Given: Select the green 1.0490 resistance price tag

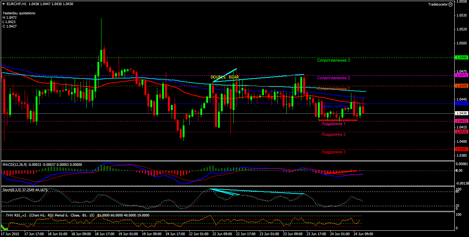Looking at the screenshot, I should (x=461, y=58).
